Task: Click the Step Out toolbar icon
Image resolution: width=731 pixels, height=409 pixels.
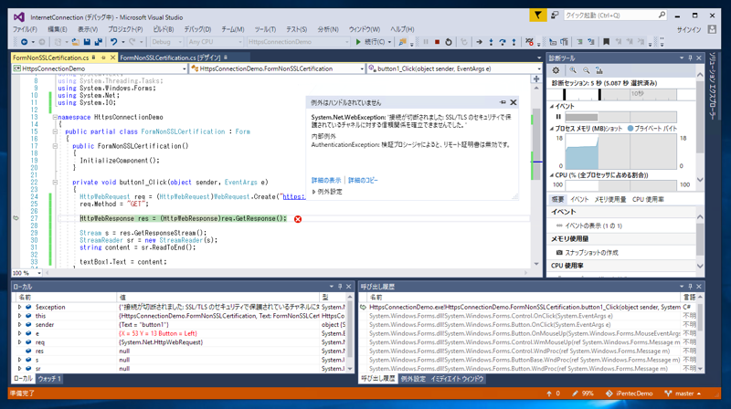Action: [x=514, y=42]
